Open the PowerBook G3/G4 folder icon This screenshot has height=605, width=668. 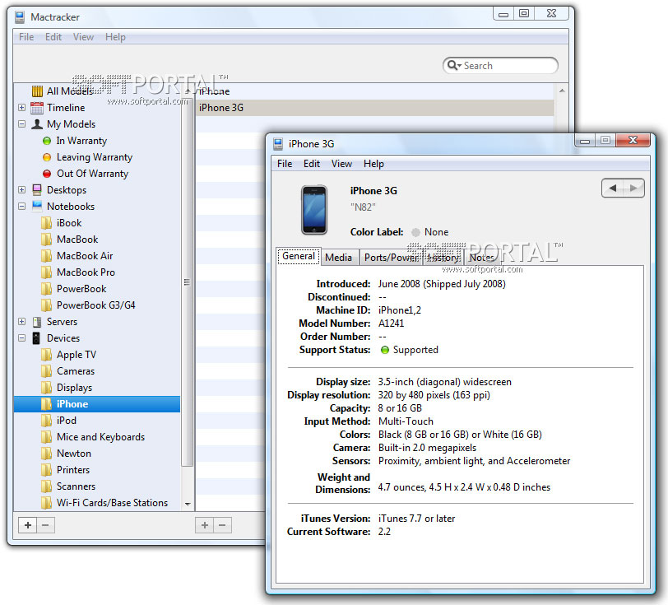[46, 305]
